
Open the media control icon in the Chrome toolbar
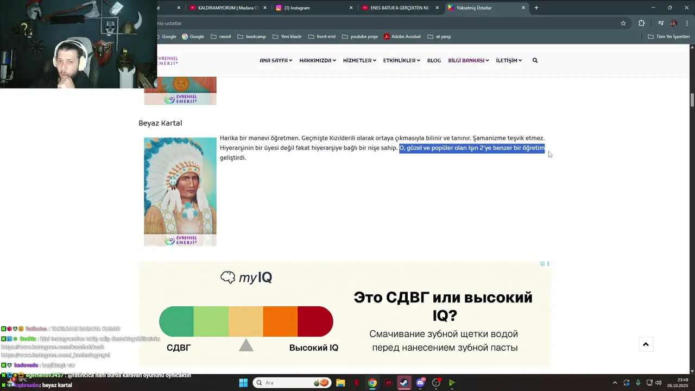[x=661, y=23]
